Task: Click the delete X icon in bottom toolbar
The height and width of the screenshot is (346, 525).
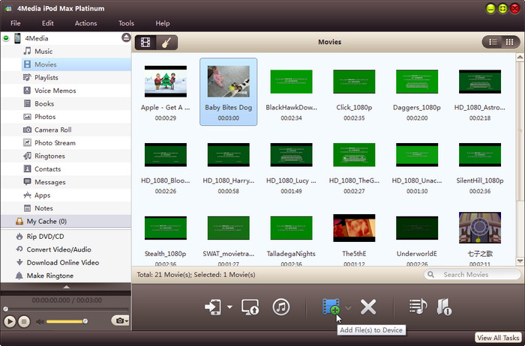Action: (368, 306)
